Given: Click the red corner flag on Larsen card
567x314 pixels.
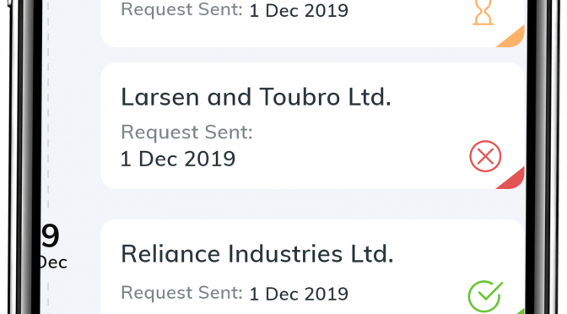Looking at the screenshot, I should pos(510,178).
